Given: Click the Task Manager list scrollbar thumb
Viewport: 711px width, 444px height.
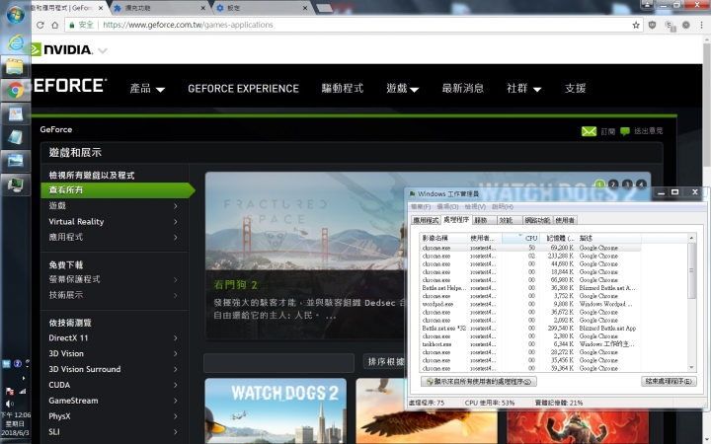Looking at the screenshot, I should click(691, 271).
